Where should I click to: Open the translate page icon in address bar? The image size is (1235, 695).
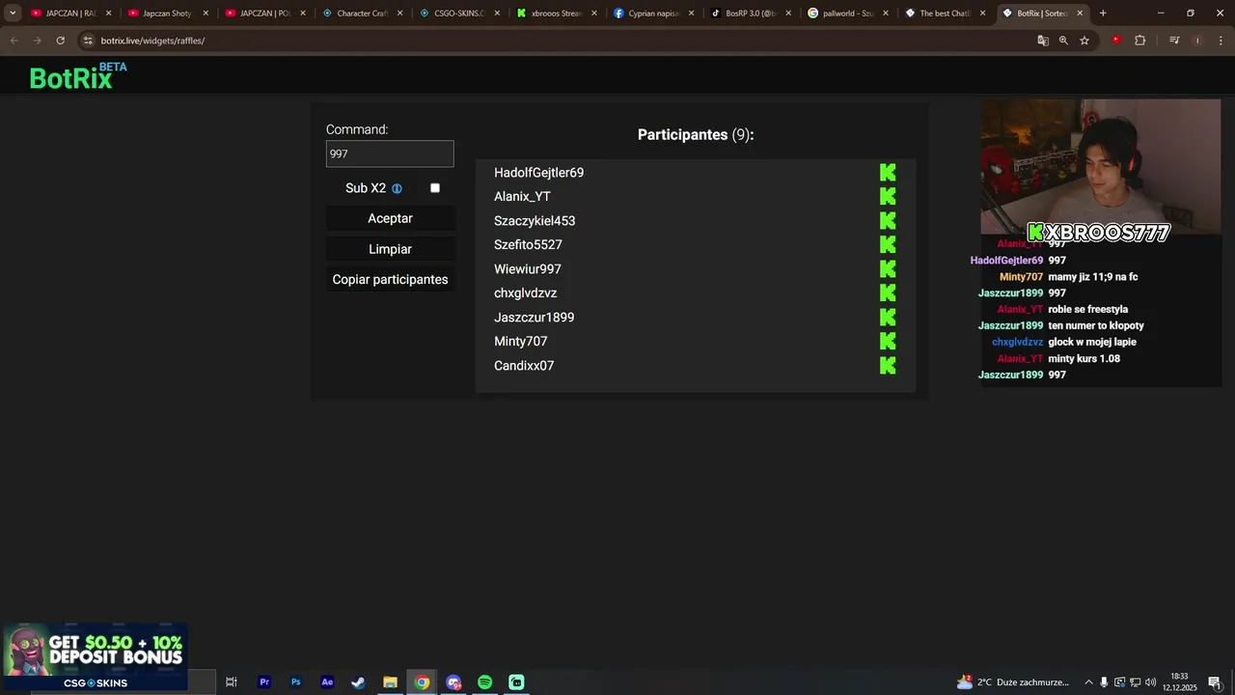click(1043, 41)
